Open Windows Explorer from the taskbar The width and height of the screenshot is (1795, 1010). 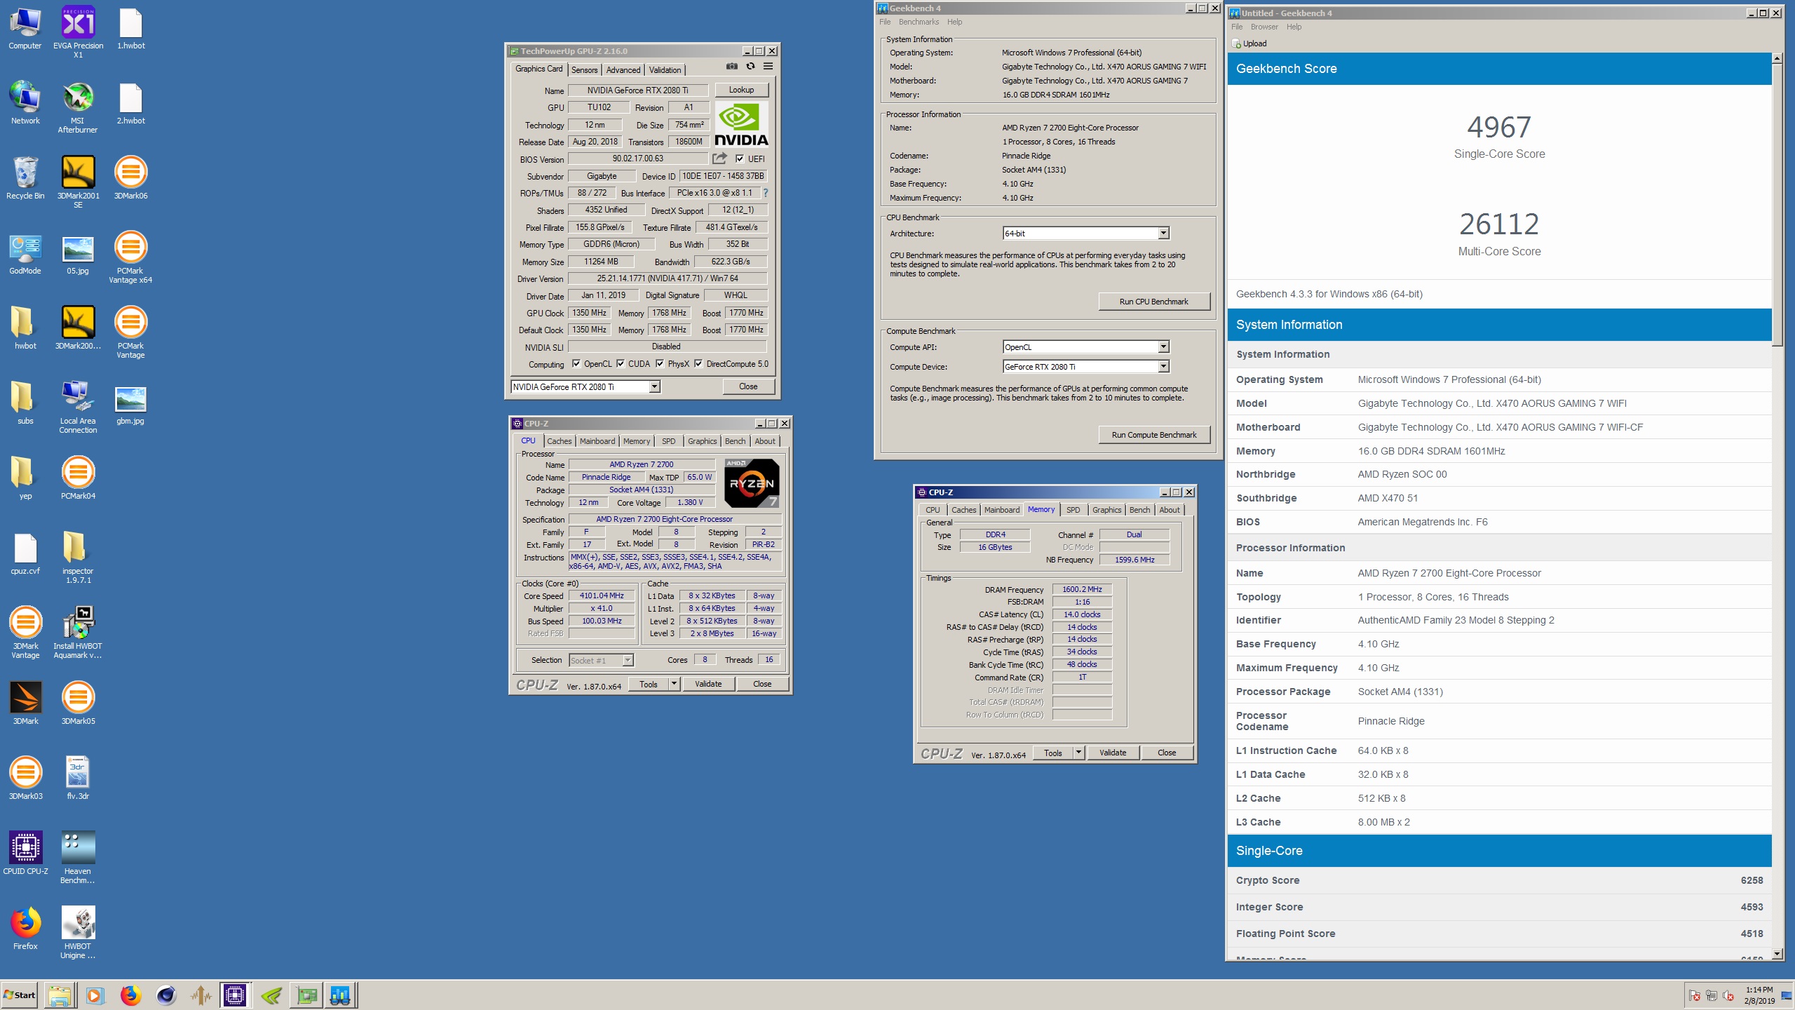click(60, 995)
